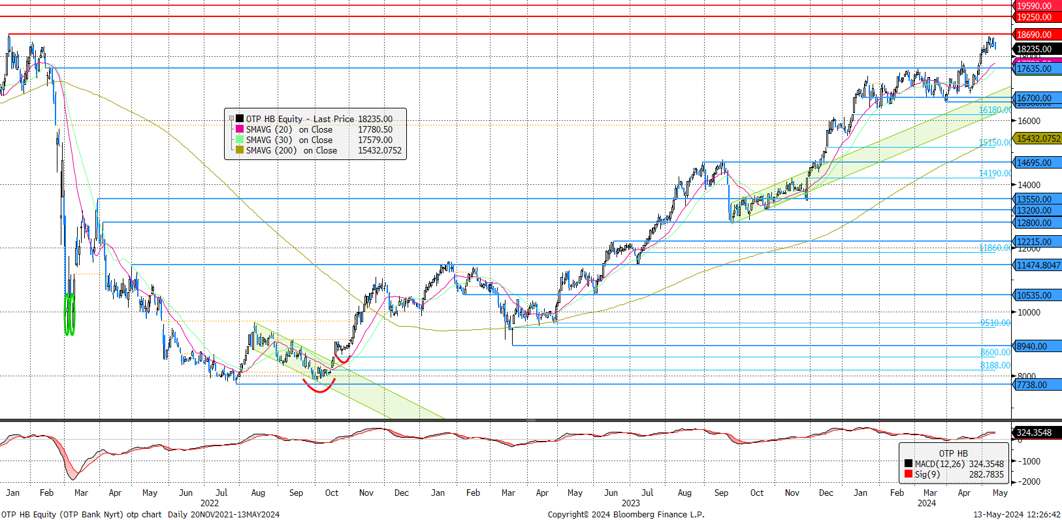Click the blue 16700.00 level label

click(x=1038, y=98)
